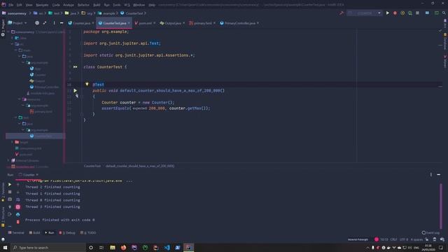Open the Build tool window

34,232
